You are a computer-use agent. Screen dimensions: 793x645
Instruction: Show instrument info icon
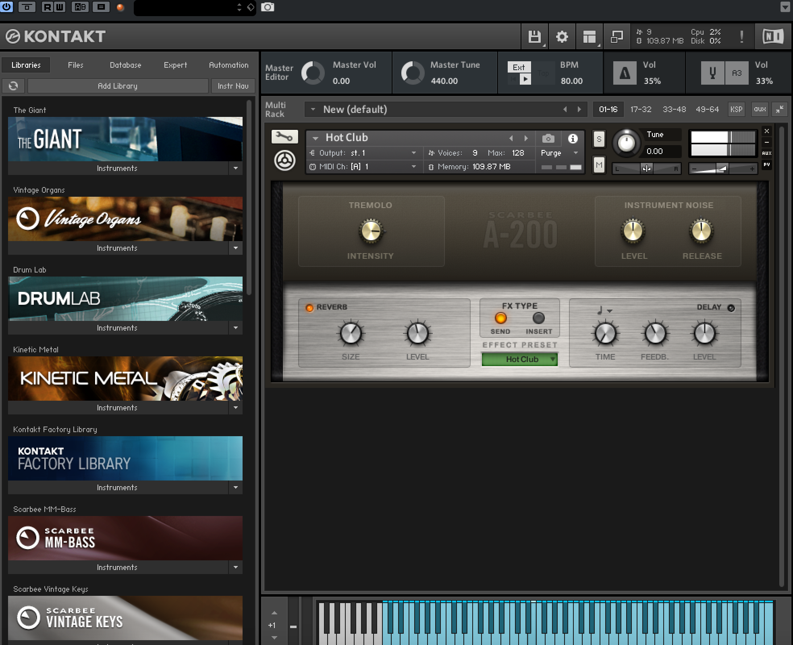pyautogui.click(x=573, y=139)
